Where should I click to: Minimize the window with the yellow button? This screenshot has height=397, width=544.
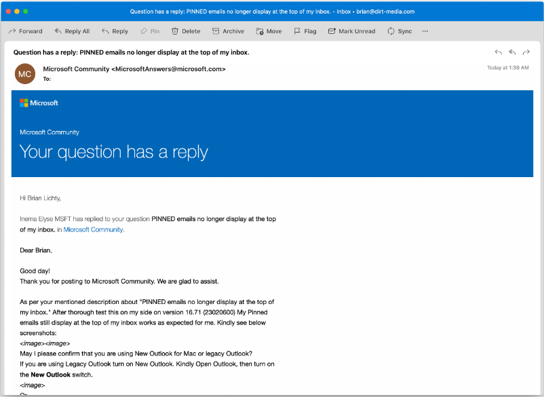[17, 12]
